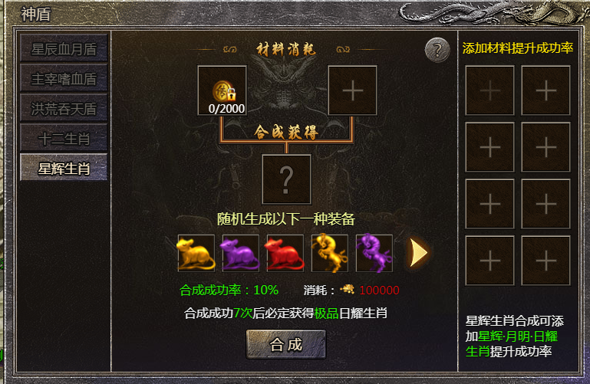Select the purple rat zodiac icon

tap(241, 253)
